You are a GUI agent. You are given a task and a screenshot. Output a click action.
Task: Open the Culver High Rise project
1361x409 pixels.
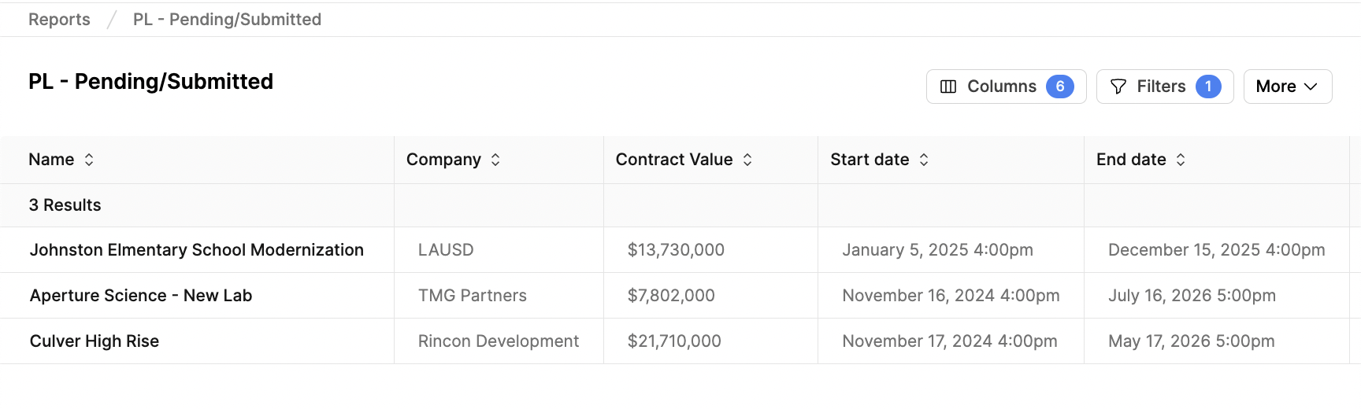pyautogui.click(x=95, y=341)
